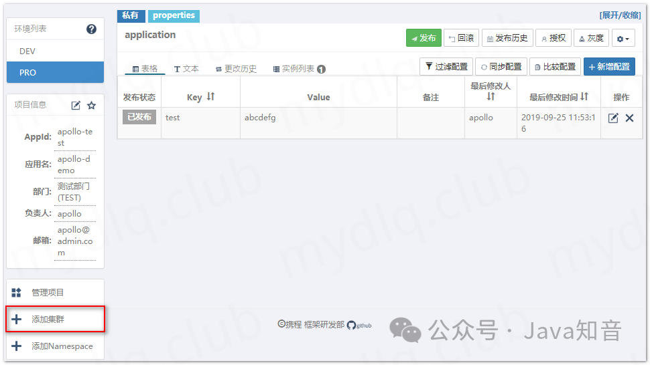The width and height of the screenshot is (650, 365).
Task: Click the 授权 authorize button
Action: (x=554, y=38)
